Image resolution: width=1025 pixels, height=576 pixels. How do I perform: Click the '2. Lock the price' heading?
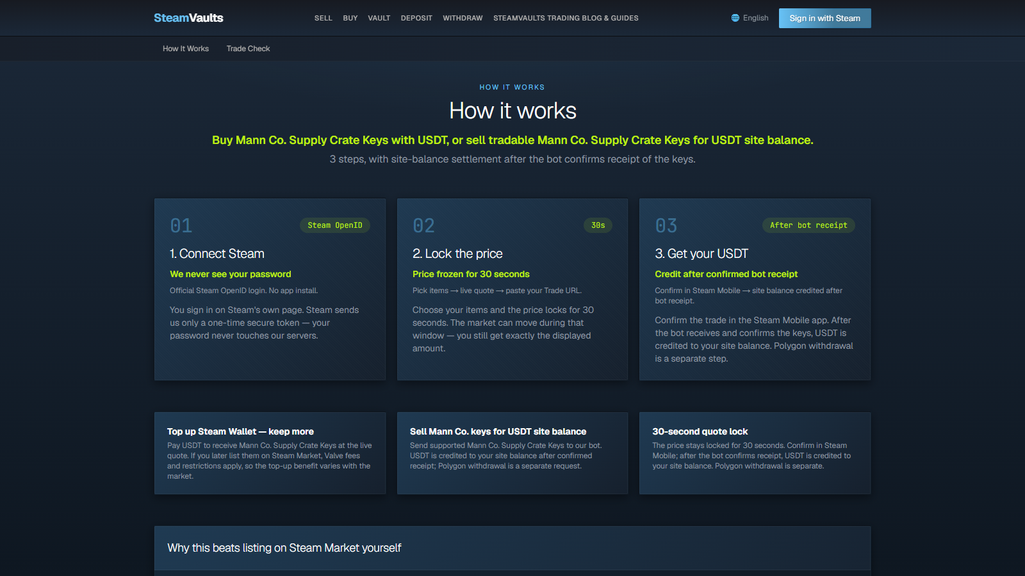click(x=457, y=253)
